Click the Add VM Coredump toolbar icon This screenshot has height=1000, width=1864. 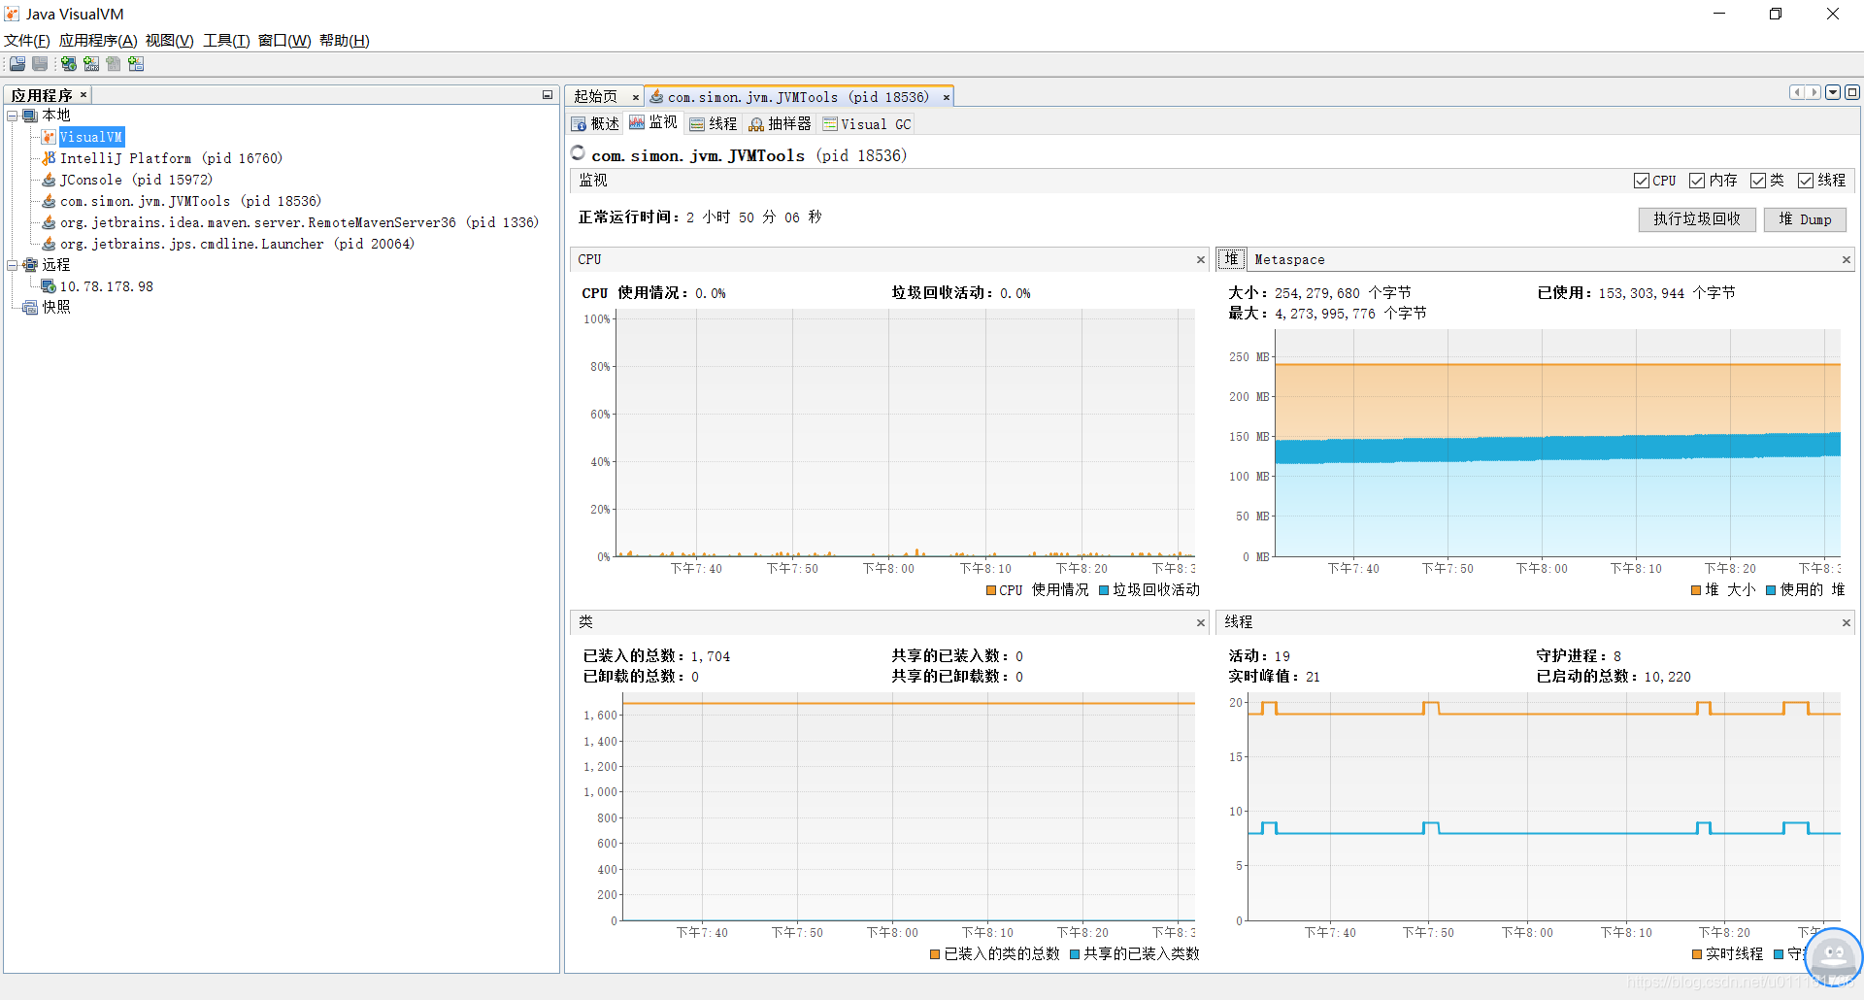136,64
